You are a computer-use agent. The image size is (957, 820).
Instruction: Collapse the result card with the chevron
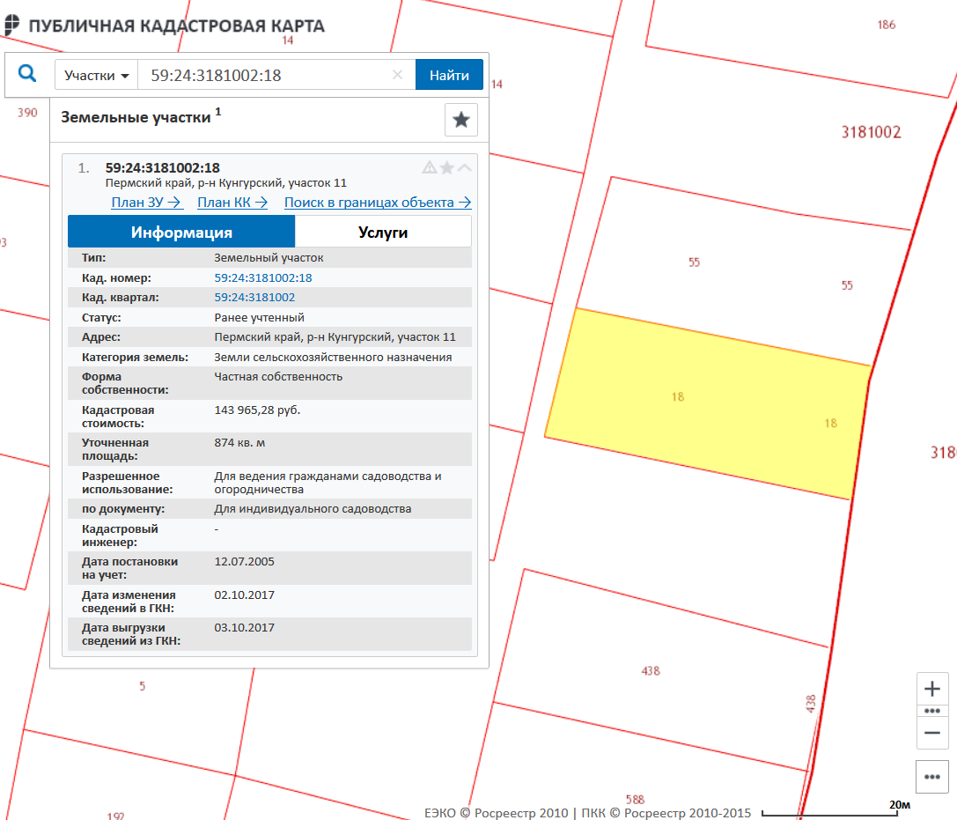465,167
